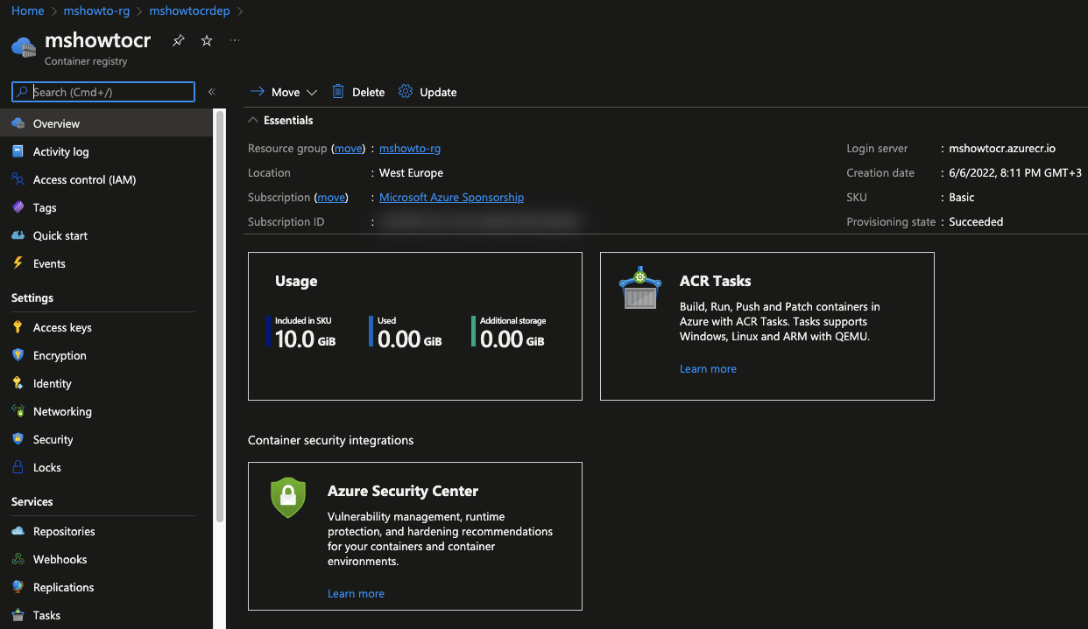Click the login server mshowtocr.azurecr.io
This screenshot has height=629, width=1088.
(x=1002, y=149)
